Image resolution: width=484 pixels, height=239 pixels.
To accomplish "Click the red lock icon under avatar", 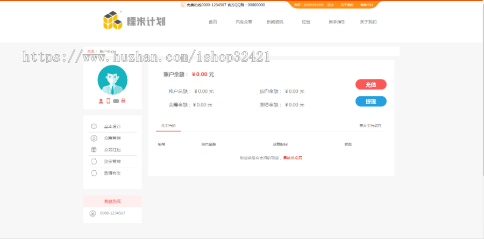I will (x=123, y=100).
